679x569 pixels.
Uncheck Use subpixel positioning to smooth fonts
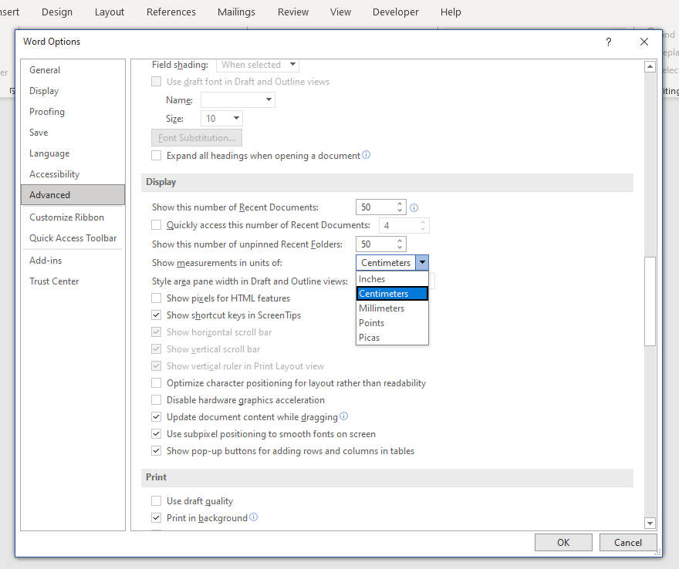[x=157, y=433]
